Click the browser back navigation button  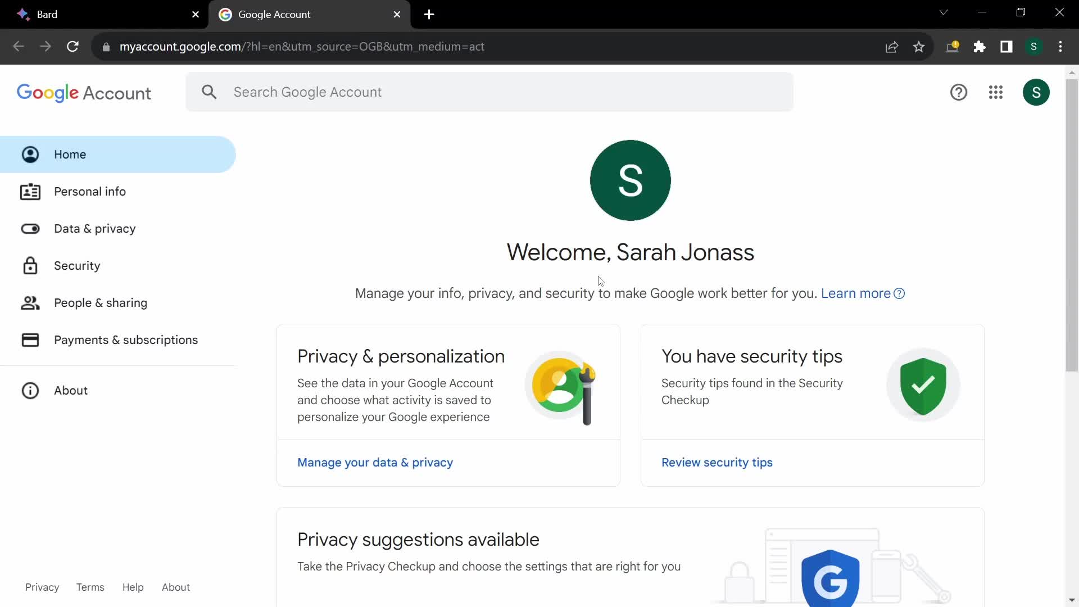18,46
